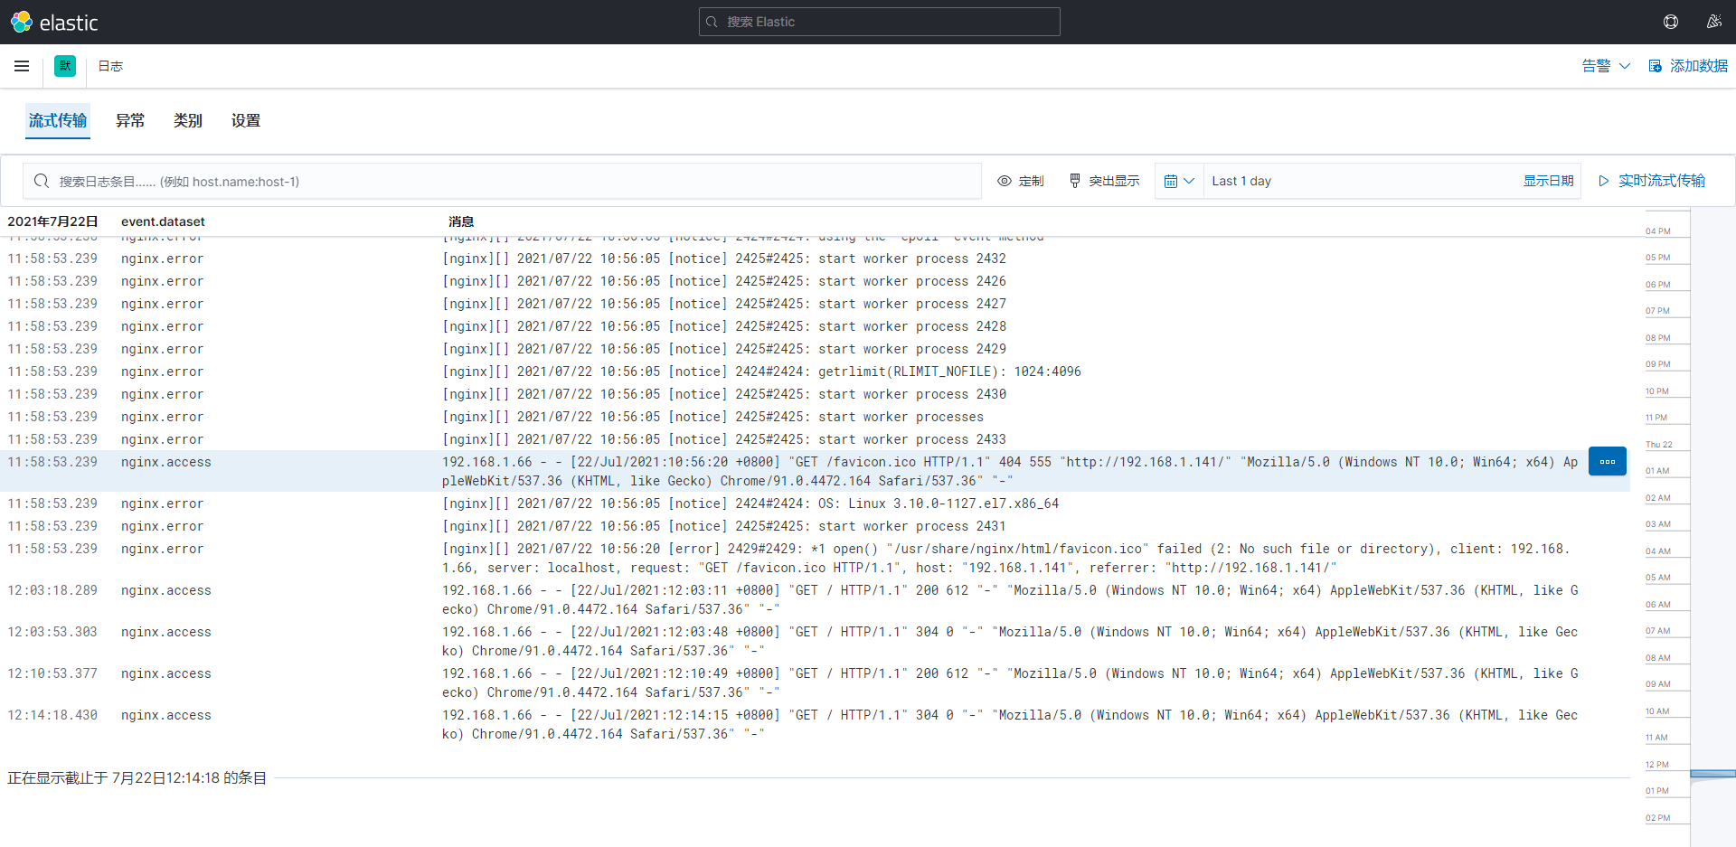
Task: Select log entry start worker process 2426
Action: coord(814,281)
